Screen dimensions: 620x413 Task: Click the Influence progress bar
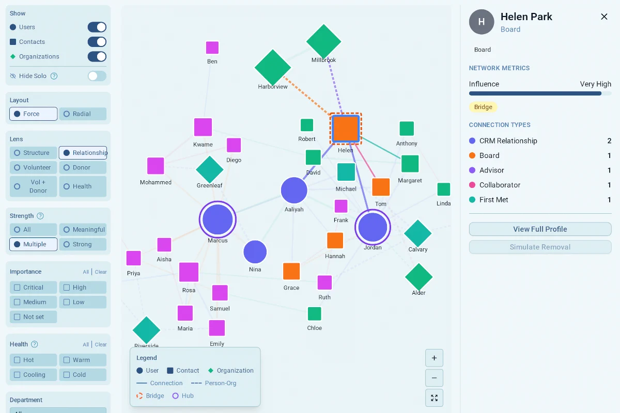(540, 93)
